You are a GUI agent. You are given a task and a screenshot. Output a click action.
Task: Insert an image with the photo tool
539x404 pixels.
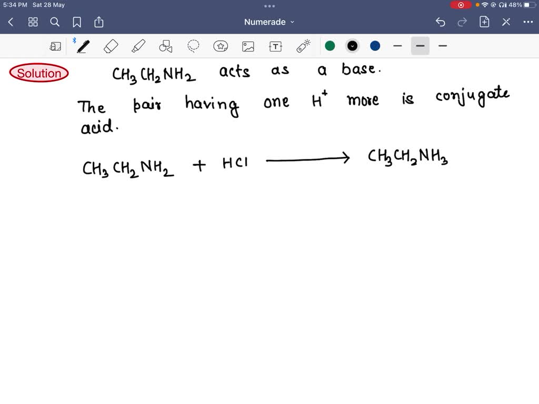pyautogui.click(x=248, y=46)
